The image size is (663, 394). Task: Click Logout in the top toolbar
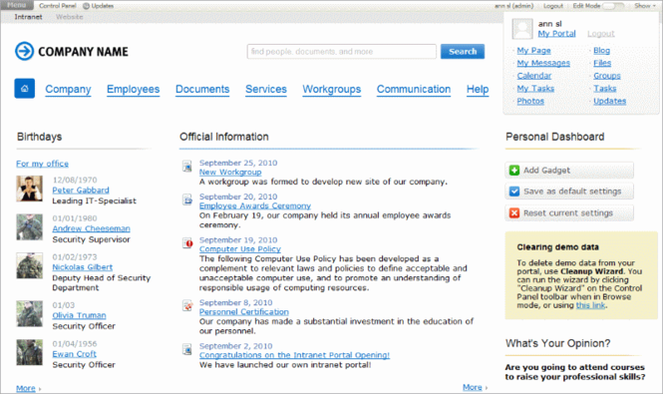click(x=553, y=6)
